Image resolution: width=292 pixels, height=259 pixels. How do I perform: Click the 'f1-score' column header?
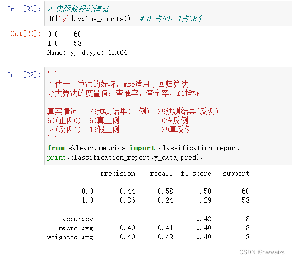tap(196, 174)
